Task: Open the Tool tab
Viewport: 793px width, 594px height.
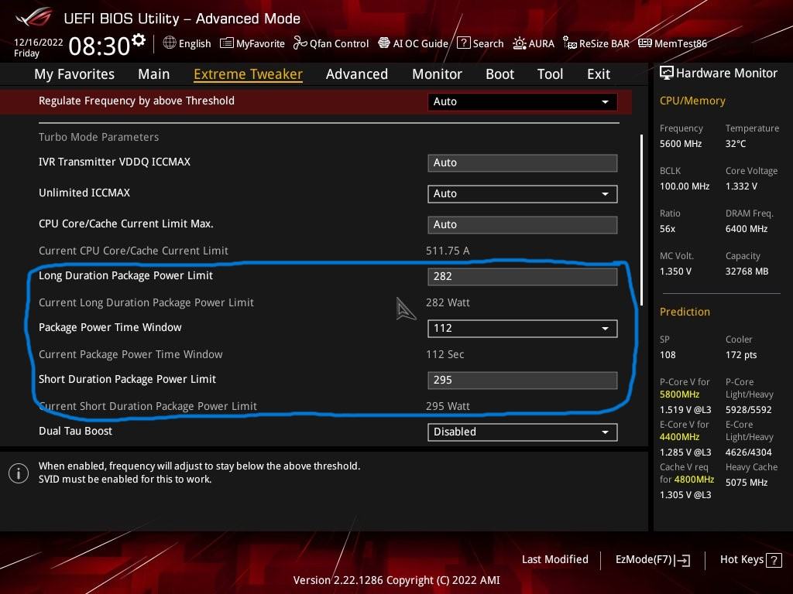Action: click(550, 74)
